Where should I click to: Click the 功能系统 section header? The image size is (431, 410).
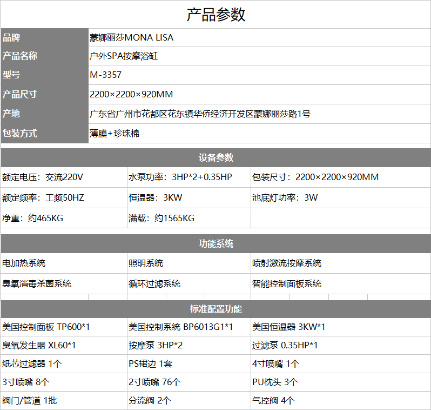(x=215, y=244)
